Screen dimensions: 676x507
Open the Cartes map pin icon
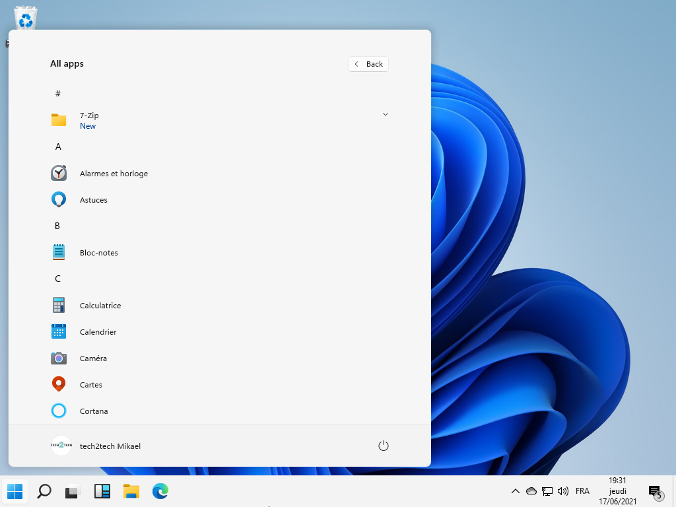click(x=59, y=384)
